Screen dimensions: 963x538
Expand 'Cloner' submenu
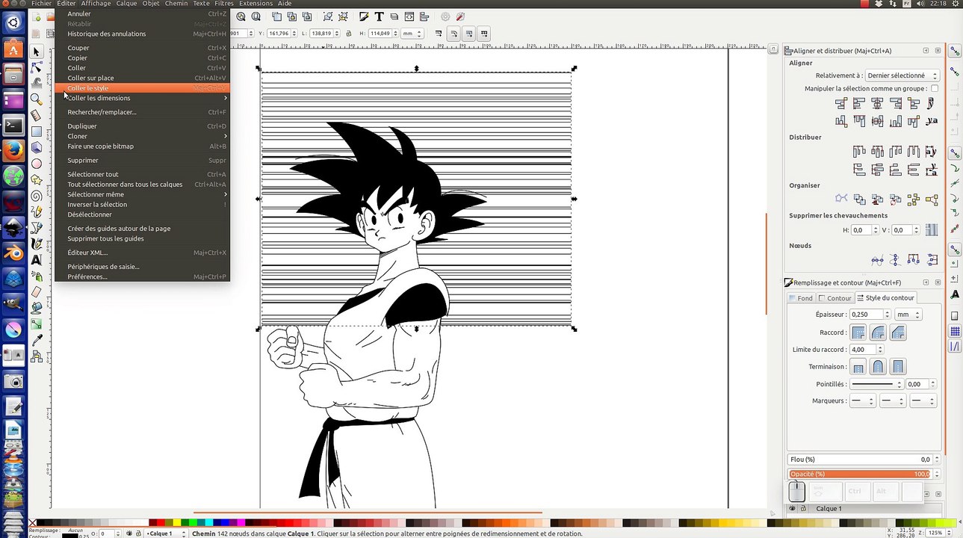click(142, 136)
